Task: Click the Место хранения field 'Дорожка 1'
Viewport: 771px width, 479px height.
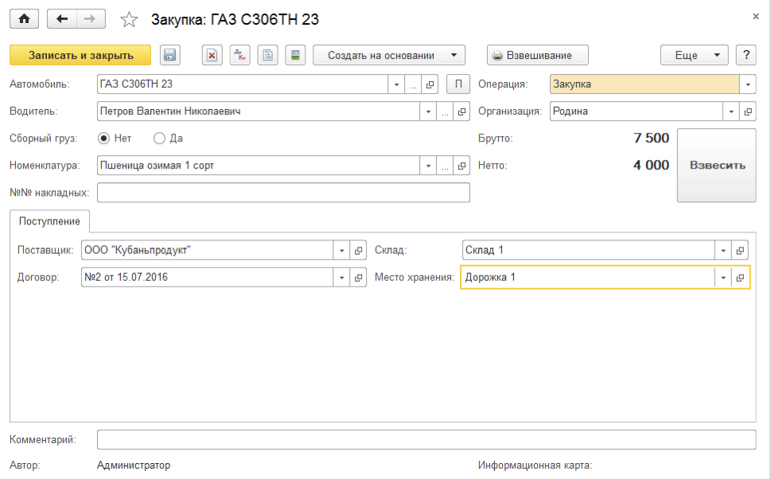Action: pos(588,278)
